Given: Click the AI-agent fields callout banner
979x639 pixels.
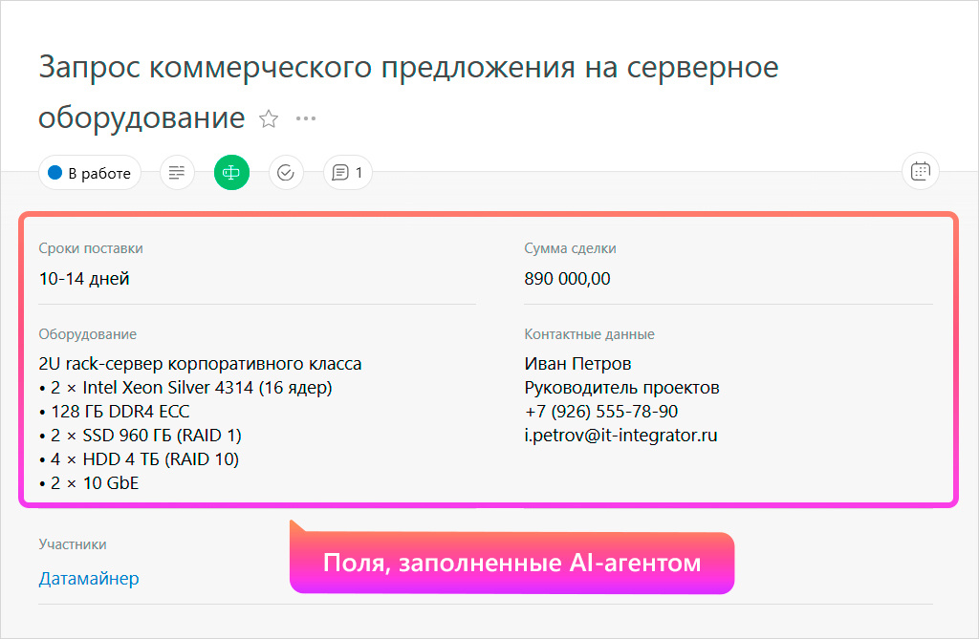Looking at the screenshot, I should (511, 563).
